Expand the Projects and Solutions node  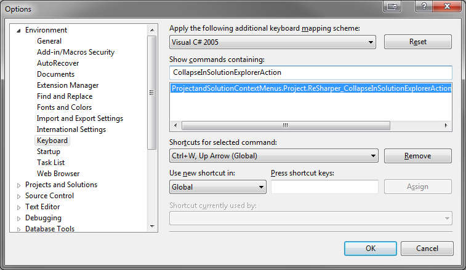coord(18,185)
